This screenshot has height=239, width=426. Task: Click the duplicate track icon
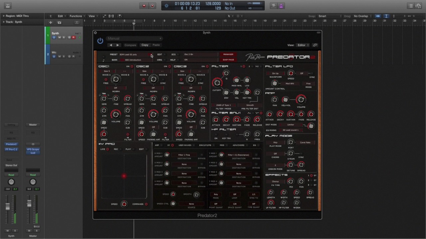[x=59, y=23]
